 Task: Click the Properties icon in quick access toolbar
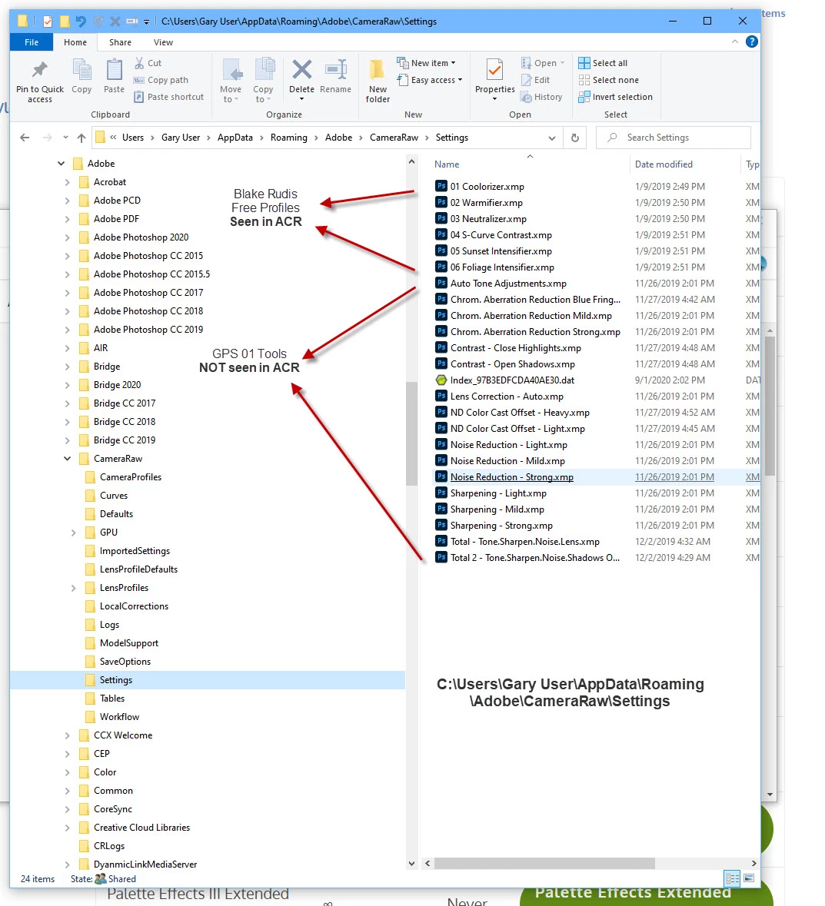(48, 22)
